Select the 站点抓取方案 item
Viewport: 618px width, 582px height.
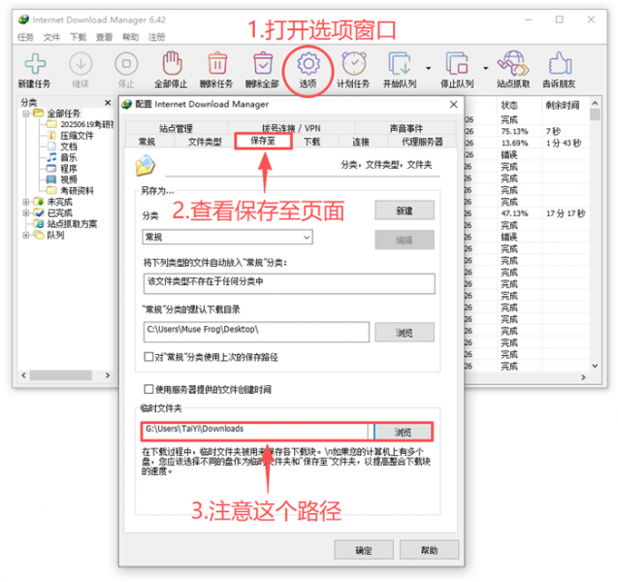point(72,224)
